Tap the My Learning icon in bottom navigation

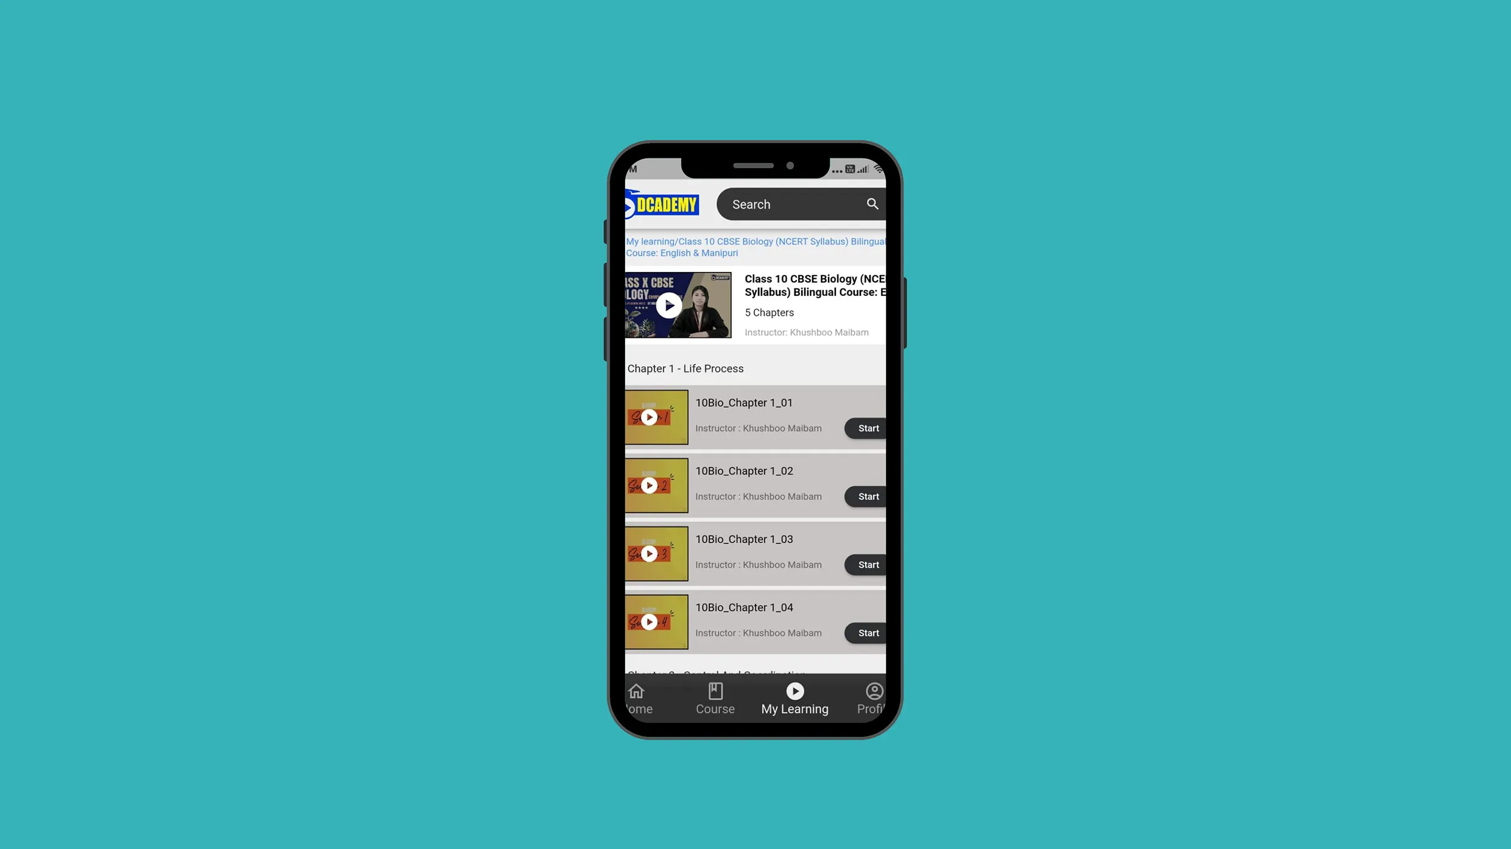tap(795, 697)
